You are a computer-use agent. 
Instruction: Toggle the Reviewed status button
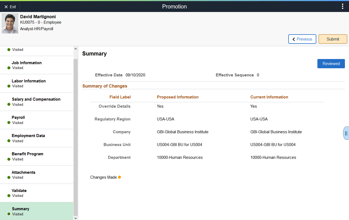[331, 63]
